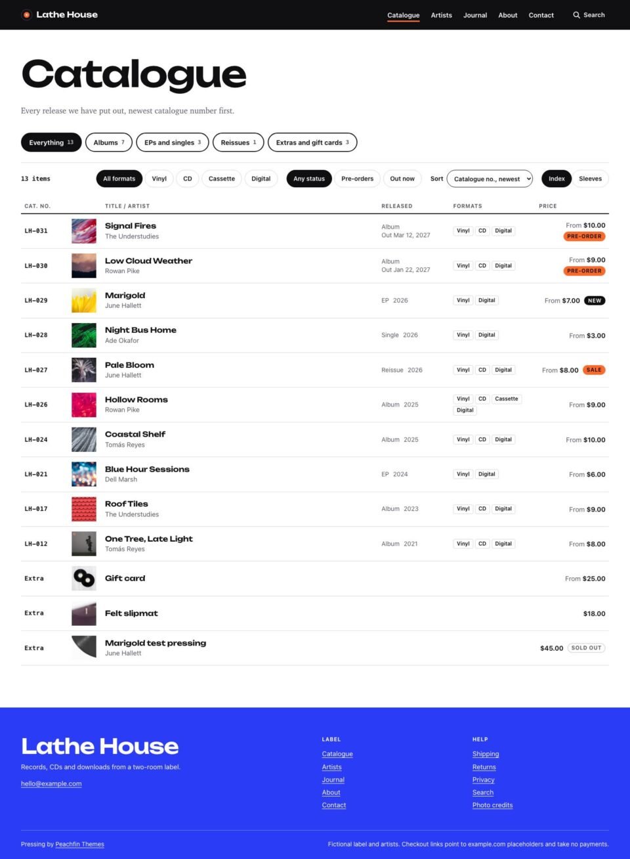Open the Marigold EP yellow flower cover
Screen dimensions: 630x859
(84, 301)
